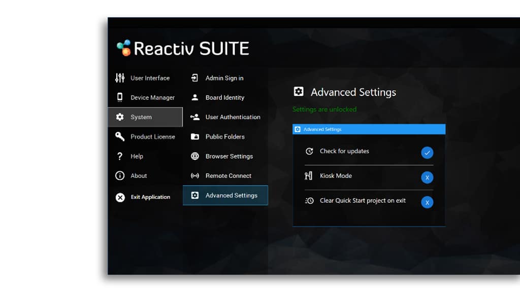Open the Device Manager menu

click(152, 98)
